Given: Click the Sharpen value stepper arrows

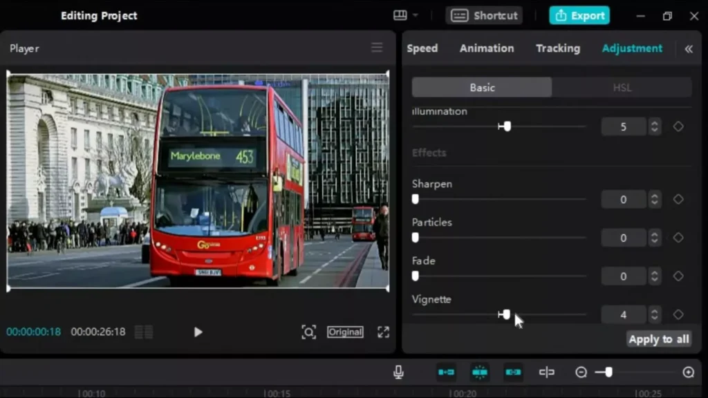Looking at the screenshot, I should pos(654,200).
